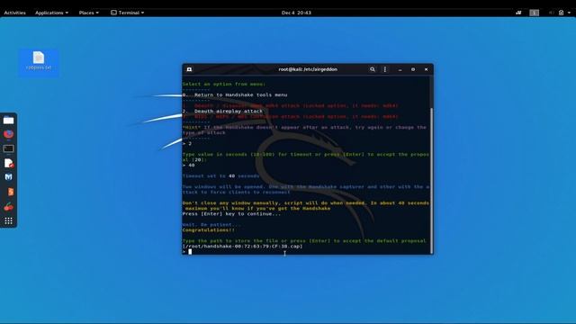This screenshot has width=576, height=324.
Task: Maximize the terminal window
Action: click(x=413, y=69)
